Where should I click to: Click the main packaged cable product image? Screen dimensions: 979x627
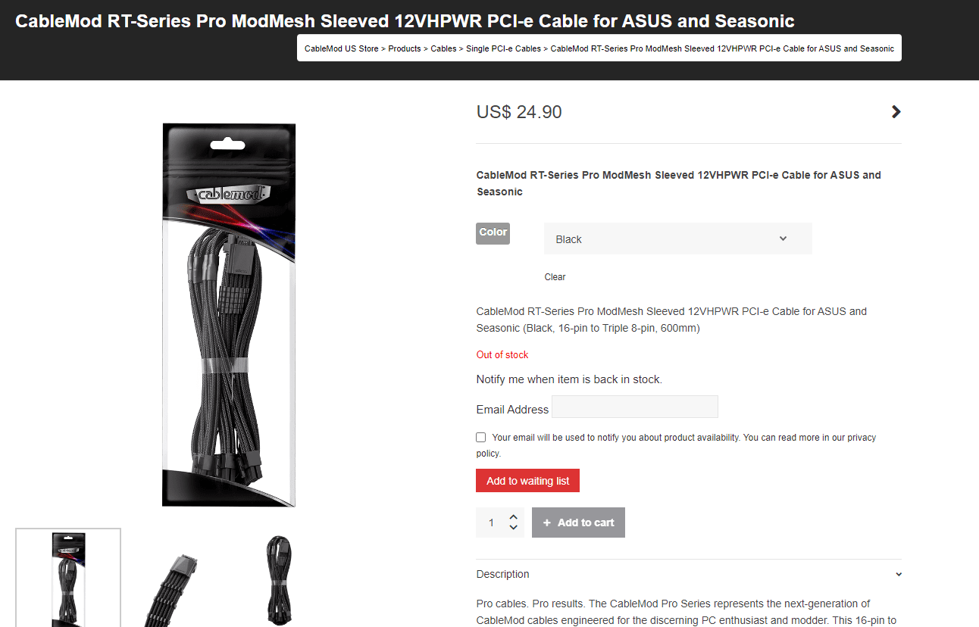[229, 315]
